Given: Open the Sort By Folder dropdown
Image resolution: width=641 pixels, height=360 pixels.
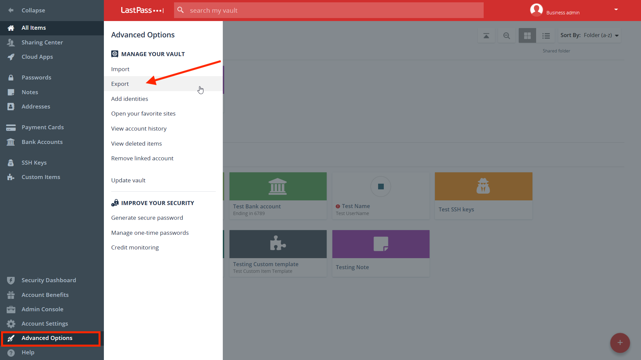Looking at the screenshot, I should pos(590,35).
